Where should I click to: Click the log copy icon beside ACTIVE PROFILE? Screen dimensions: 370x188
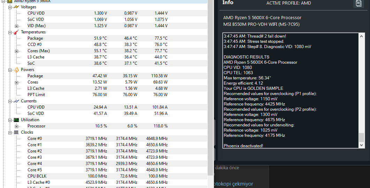[x=359, y=3]
